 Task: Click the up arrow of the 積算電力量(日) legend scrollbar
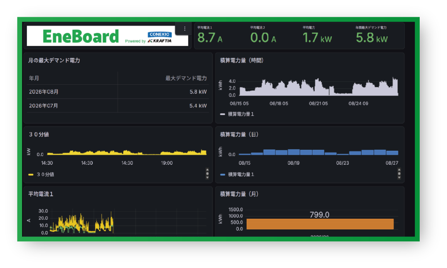[x=399, y=170]
